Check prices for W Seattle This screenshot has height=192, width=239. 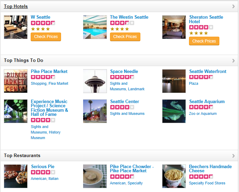click(46, 37)
